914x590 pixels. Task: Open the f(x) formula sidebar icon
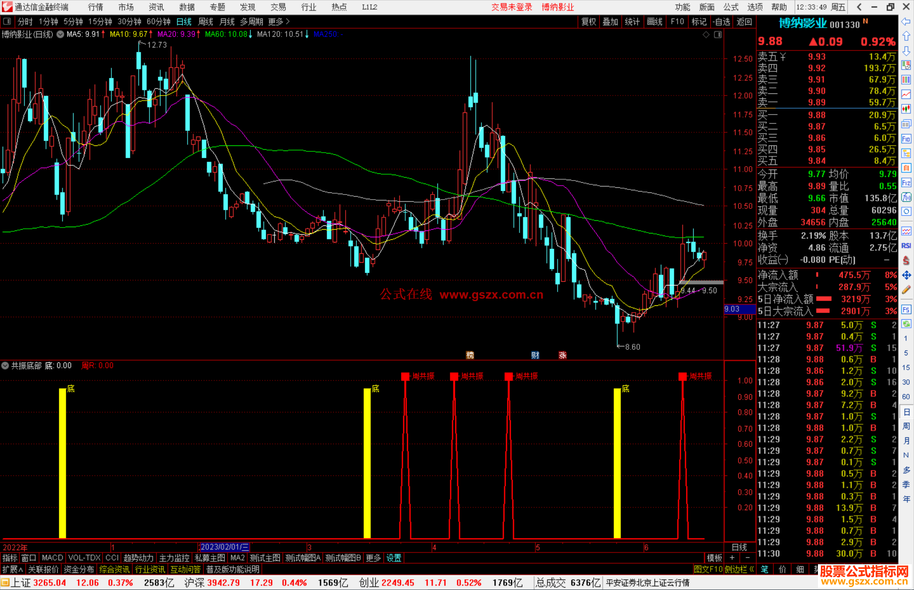tap(906, 197)
